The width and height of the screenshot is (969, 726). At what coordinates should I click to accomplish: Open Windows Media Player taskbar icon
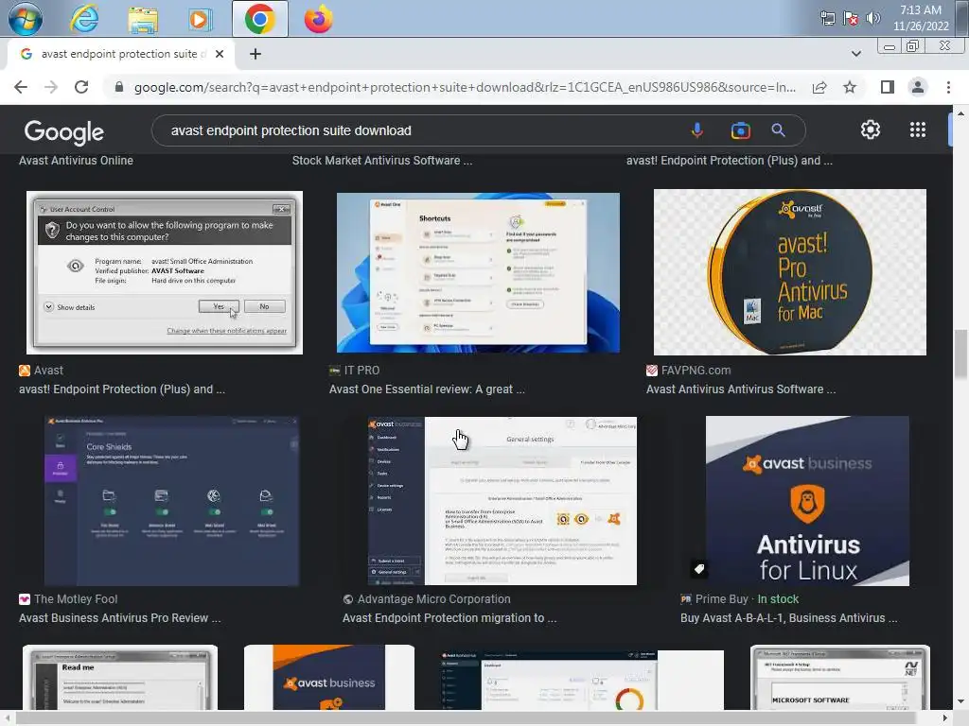(200, 19)
